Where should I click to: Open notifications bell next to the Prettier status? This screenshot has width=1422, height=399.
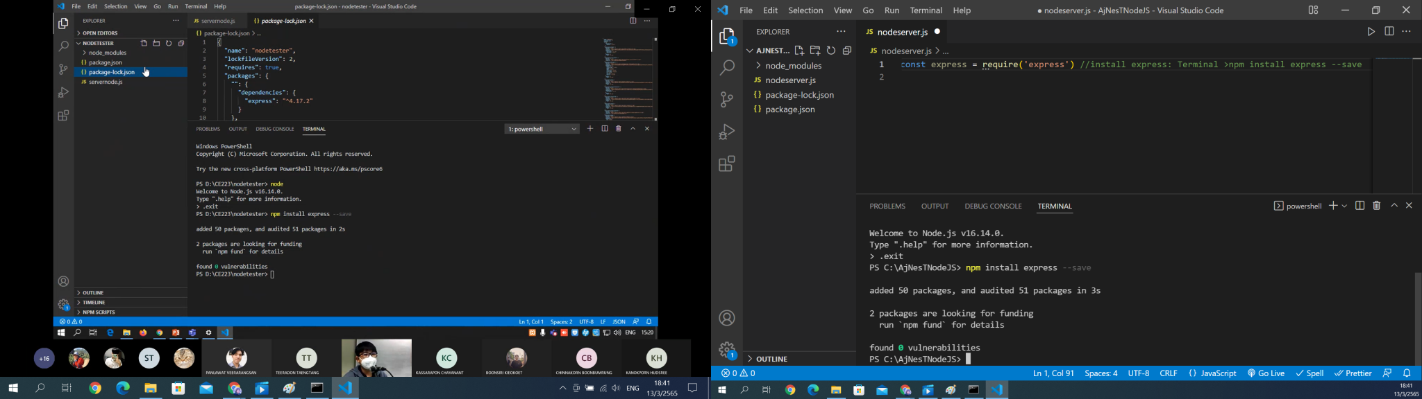(x=1407, y=373)
